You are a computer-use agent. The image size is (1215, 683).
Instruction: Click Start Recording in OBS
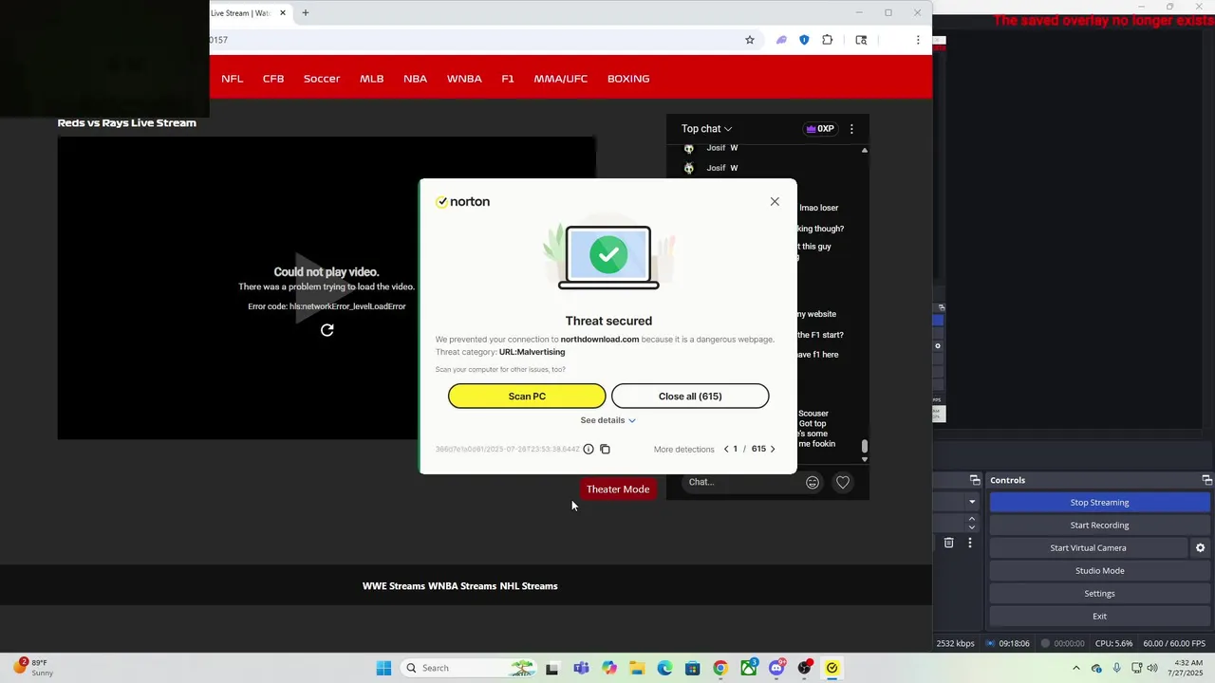click(1100, 526)
